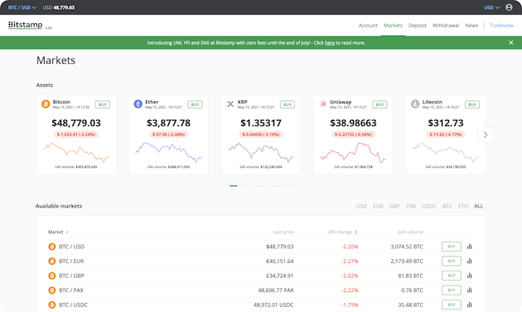Viewport: 522px width, 312px height.
Task: Open the USD currency dropdown in top bar
Action: coord(491,7)
